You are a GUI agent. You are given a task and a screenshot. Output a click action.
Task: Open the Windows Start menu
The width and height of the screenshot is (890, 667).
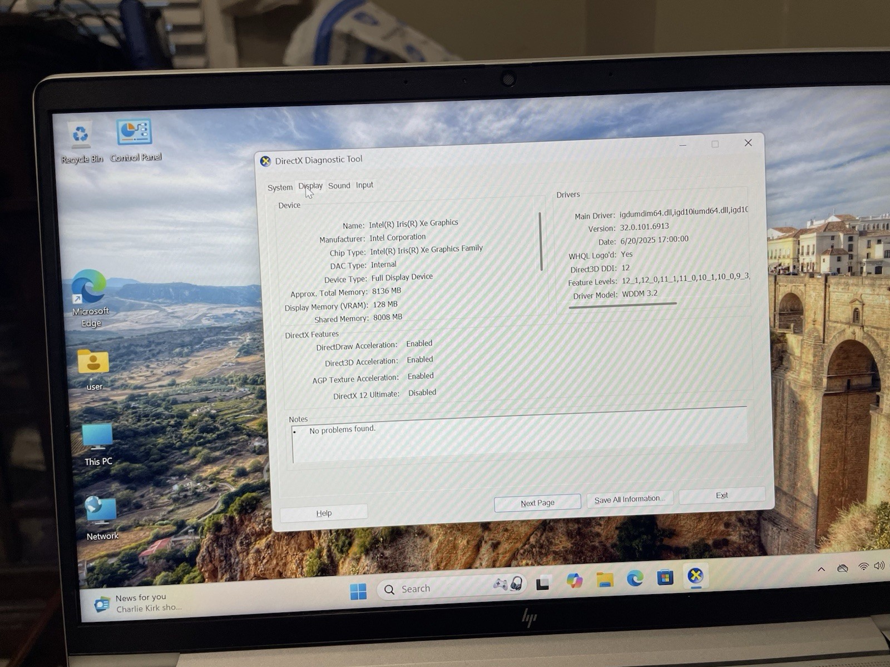[x=358, y=591]
